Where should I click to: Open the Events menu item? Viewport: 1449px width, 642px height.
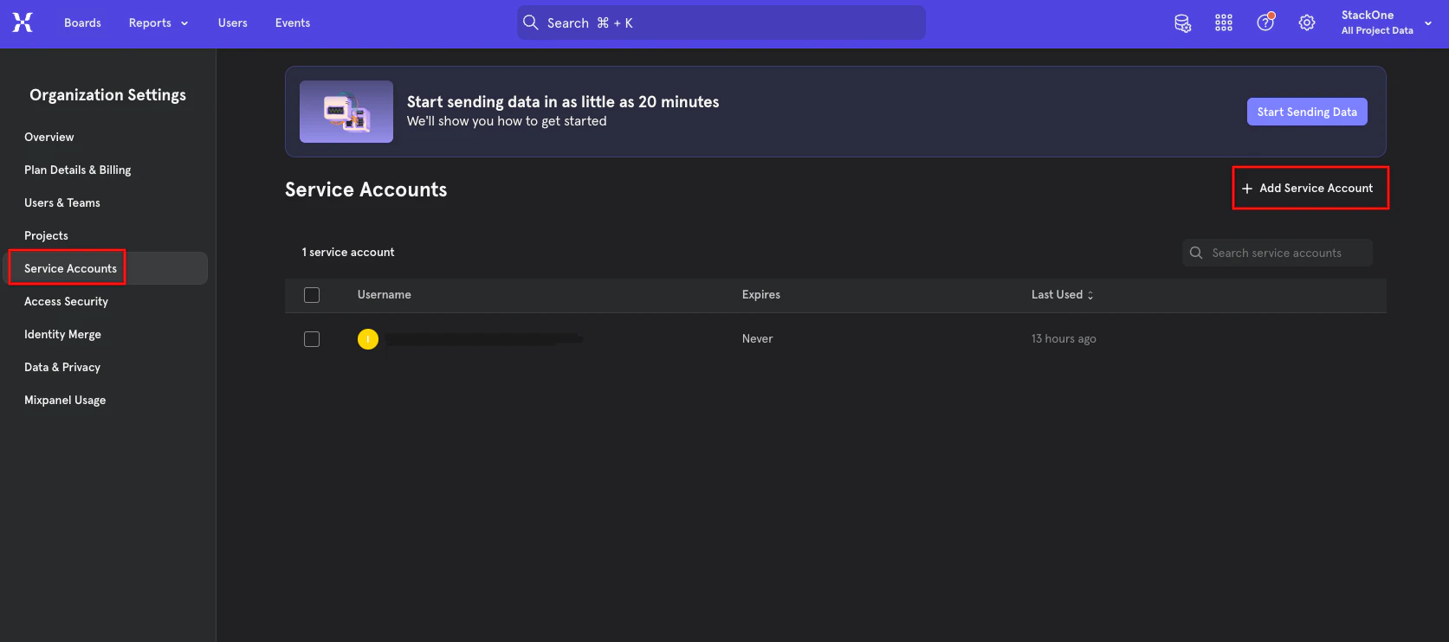[x=293, y=23]
